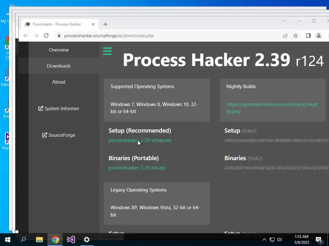The image size is (329, 246).
Task: Go back using the browser back arrow
Action: [26, 36]
